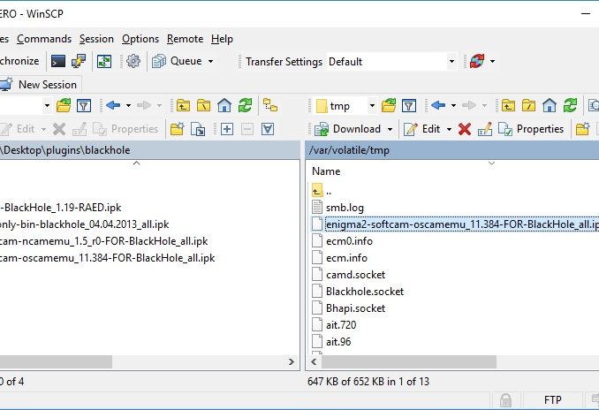The height and width of the screenshot is (410, 599).
Task: Click local panel filter icon
Action: (84, 105)
